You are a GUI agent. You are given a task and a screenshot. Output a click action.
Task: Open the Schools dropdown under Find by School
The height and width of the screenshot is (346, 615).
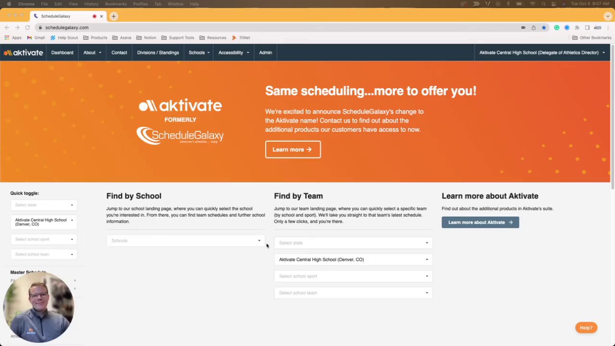pos(185,241)
